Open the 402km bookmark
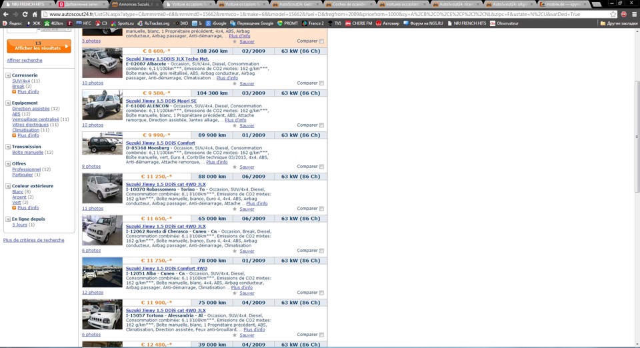The width and height of the screenshot is (640, 348). [x=54, y=23]
